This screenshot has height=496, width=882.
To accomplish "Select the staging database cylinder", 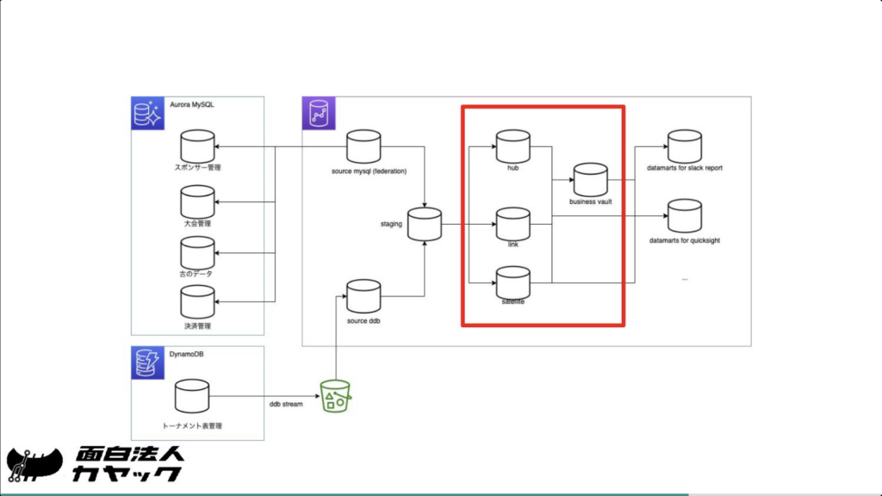I will [x=424, y=224].
